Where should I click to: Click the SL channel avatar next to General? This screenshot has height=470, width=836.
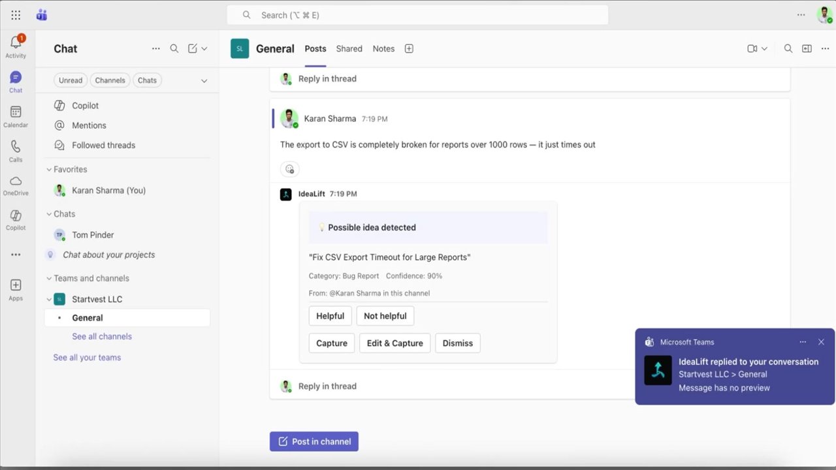[x=240, y=48]
